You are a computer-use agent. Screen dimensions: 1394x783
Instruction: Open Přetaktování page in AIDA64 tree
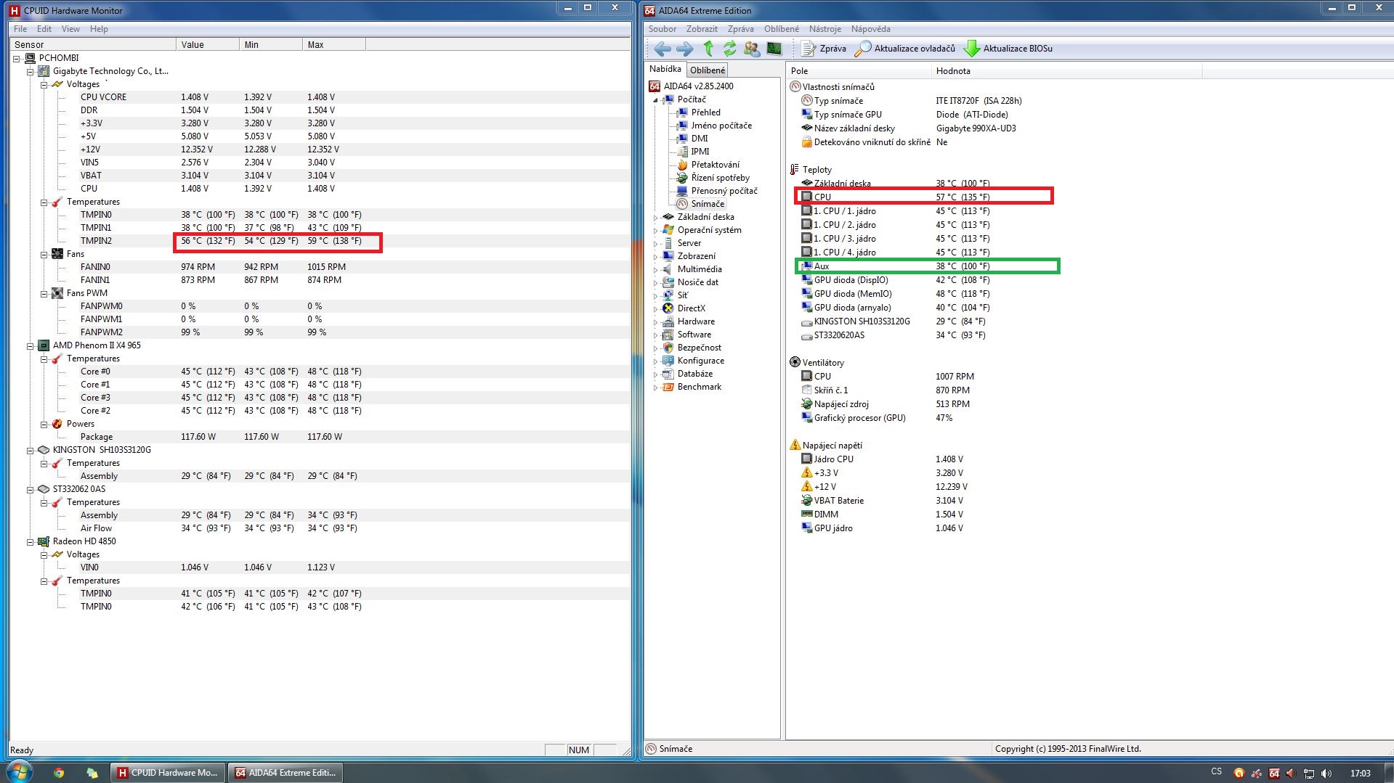tap(715, 165)
